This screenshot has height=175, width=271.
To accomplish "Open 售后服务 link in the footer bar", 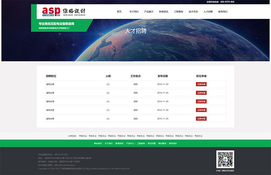I will coord(162,144).
